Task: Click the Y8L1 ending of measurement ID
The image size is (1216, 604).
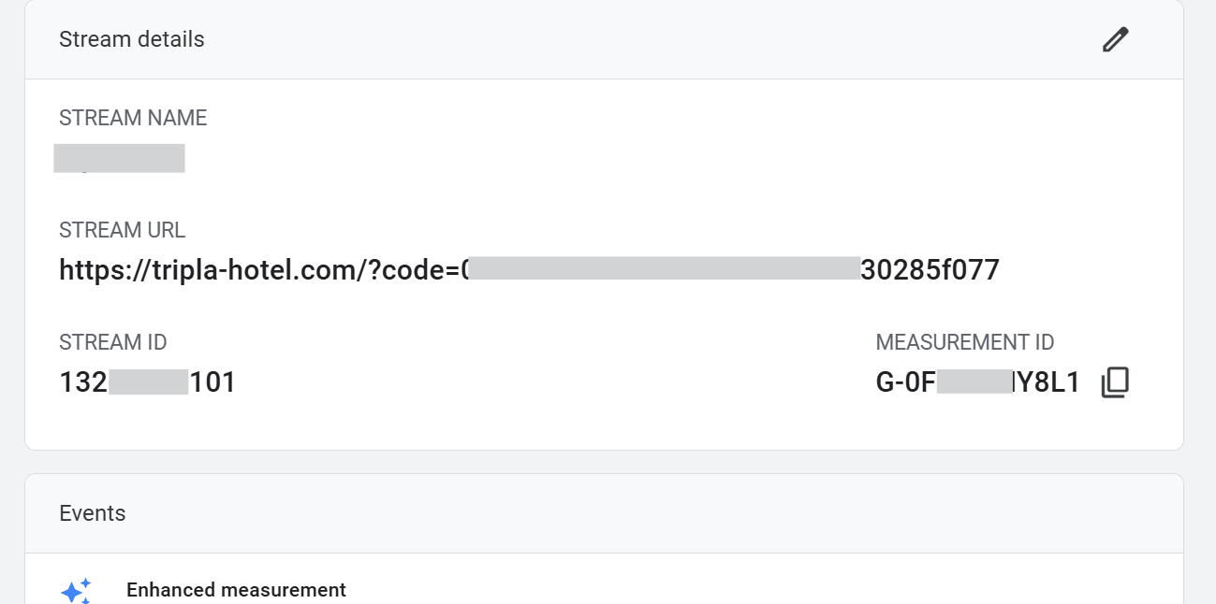Action: (1047, 382)
